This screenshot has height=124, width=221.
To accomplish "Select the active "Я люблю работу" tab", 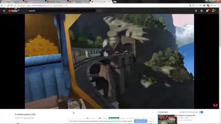I will pos(101,2).
